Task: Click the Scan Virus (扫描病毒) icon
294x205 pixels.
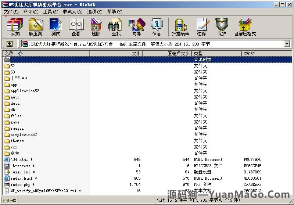Action: click(x=180, y=27)
